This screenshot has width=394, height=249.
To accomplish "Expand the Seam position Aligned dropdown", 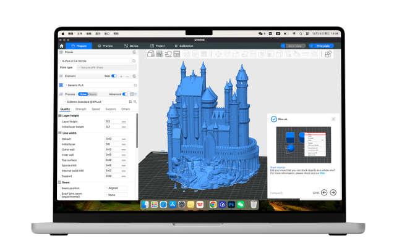I will (x=116, y=188).
